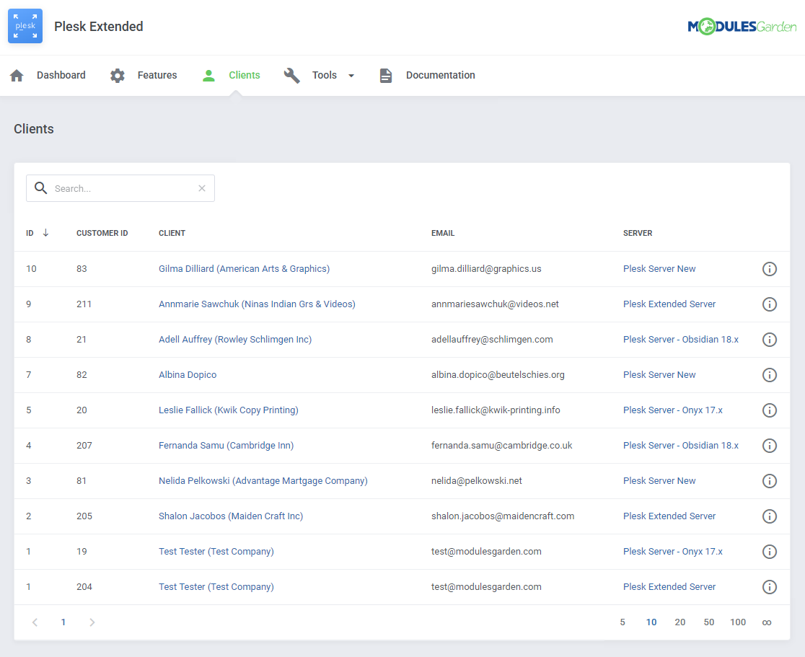Clear the search using the X icon
Screen dimensions: 805x657
point(201,188)
